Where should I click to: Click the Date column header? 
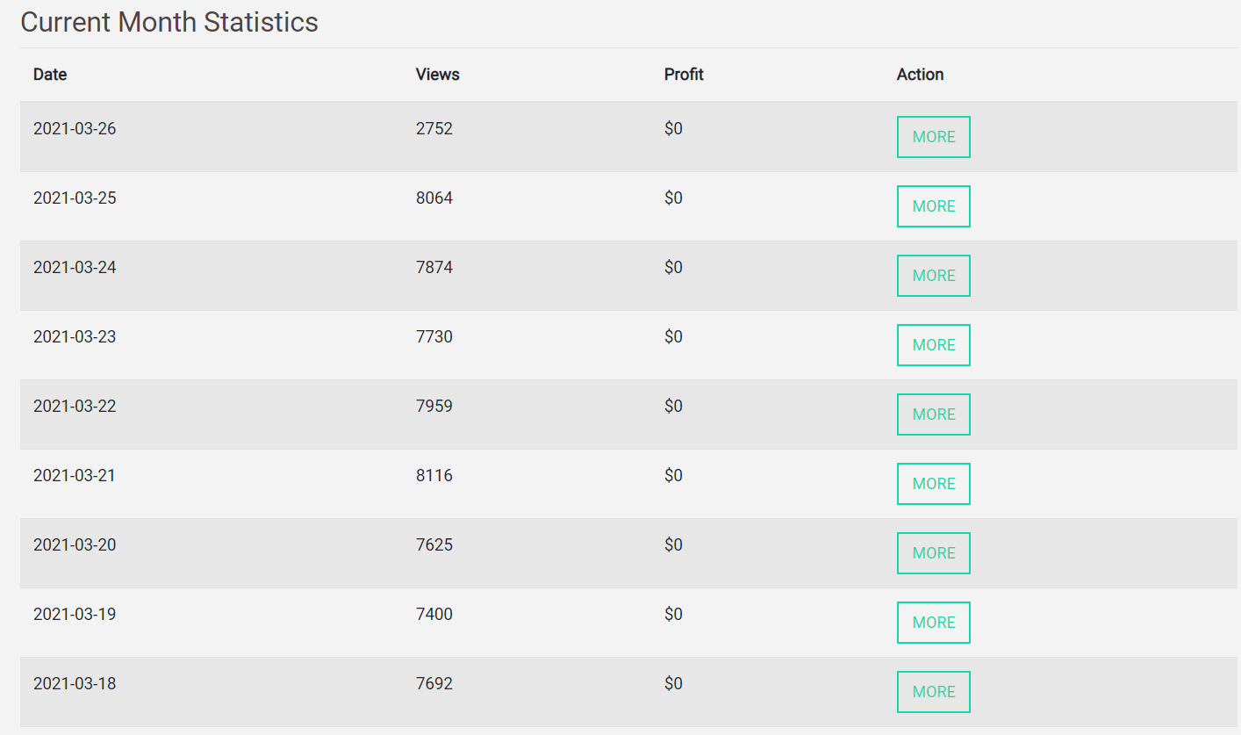click(x=50, y=75)
